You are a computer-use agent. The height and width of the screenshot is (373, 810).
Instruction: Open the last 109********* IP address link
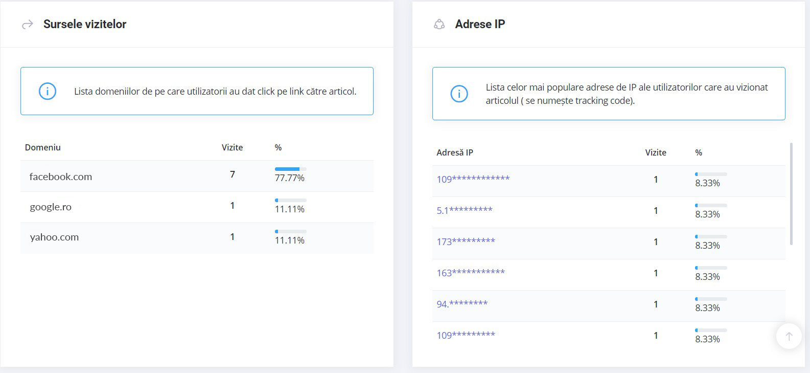pos(466,335)
